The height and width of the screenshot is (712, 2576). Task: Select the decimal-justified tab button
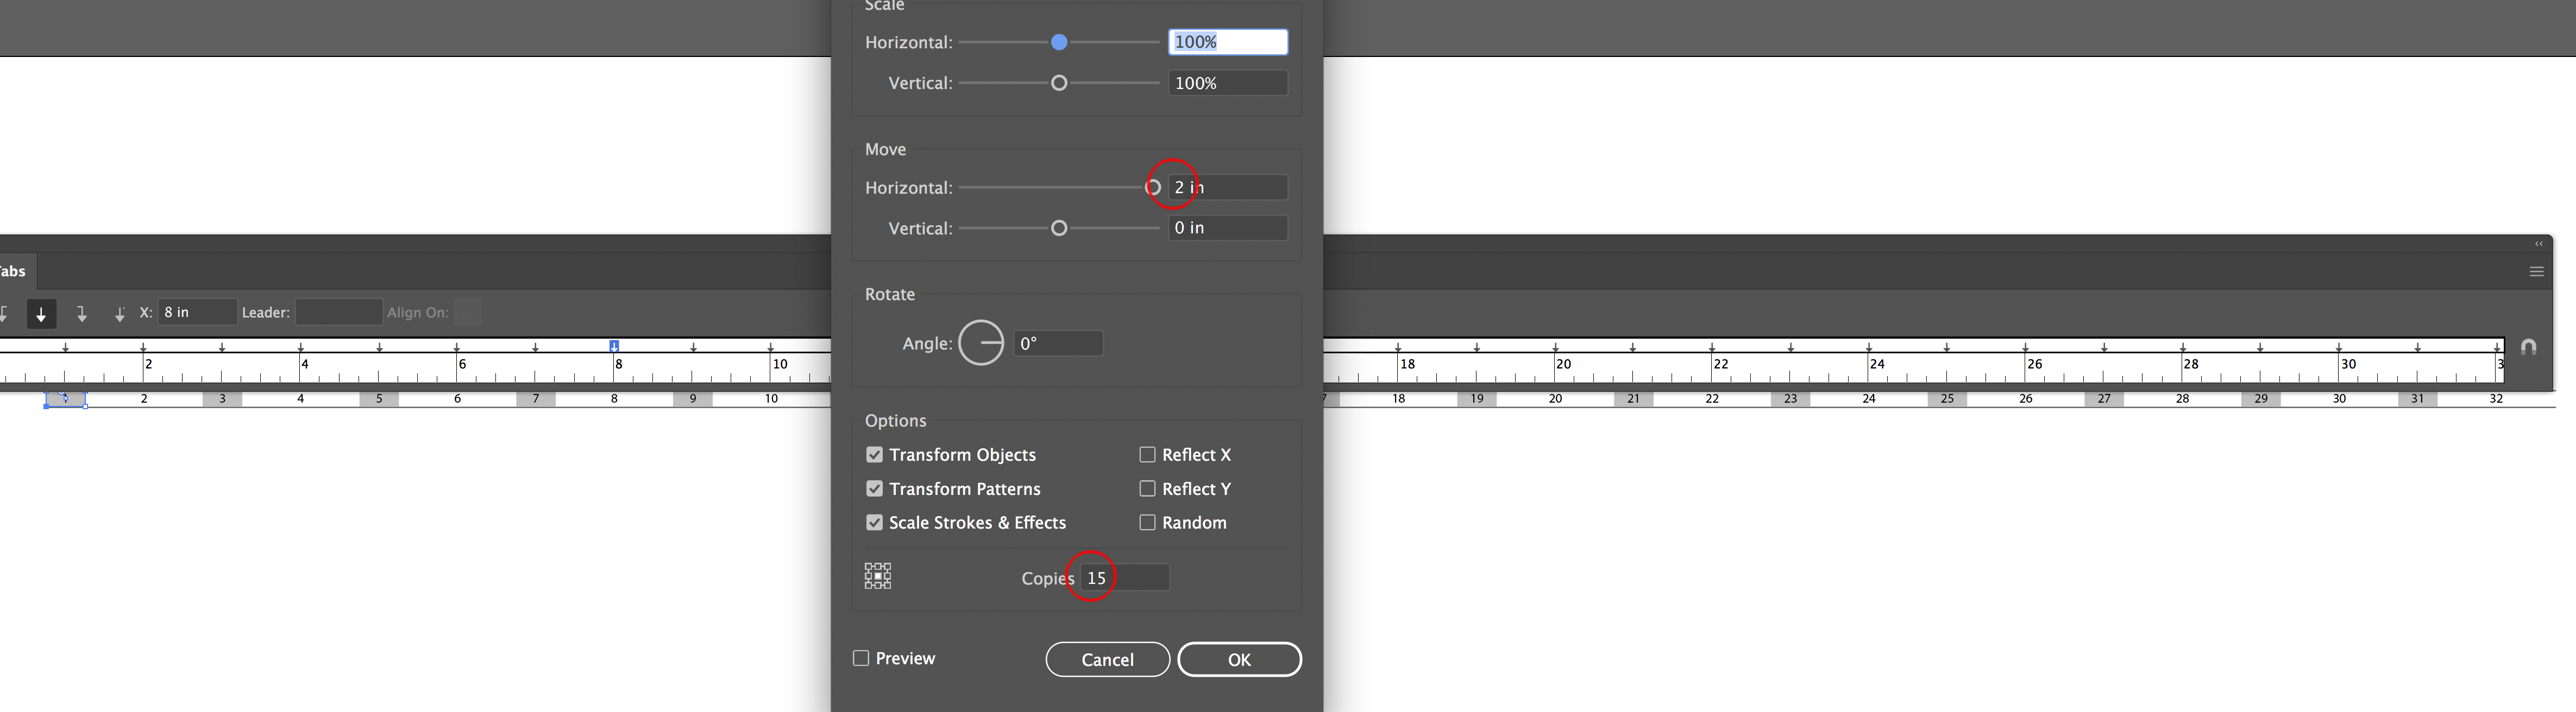(119, 314)
